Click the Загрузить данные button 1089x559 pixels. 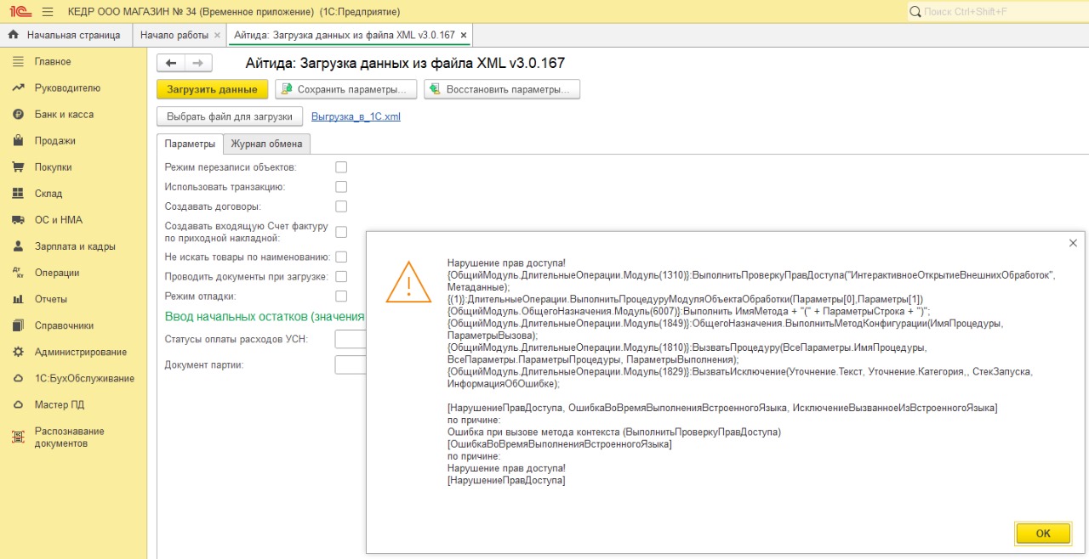(212, 89)
